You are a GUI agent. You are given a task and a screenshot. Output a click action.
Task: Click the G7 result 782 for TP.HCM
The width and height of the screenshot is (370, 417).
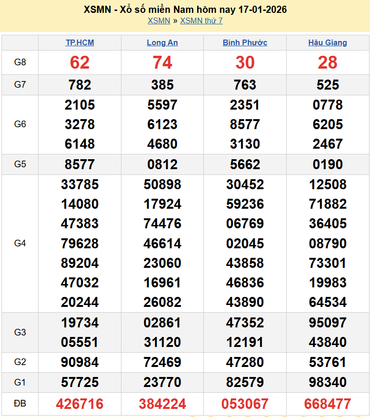click(80, 85)
